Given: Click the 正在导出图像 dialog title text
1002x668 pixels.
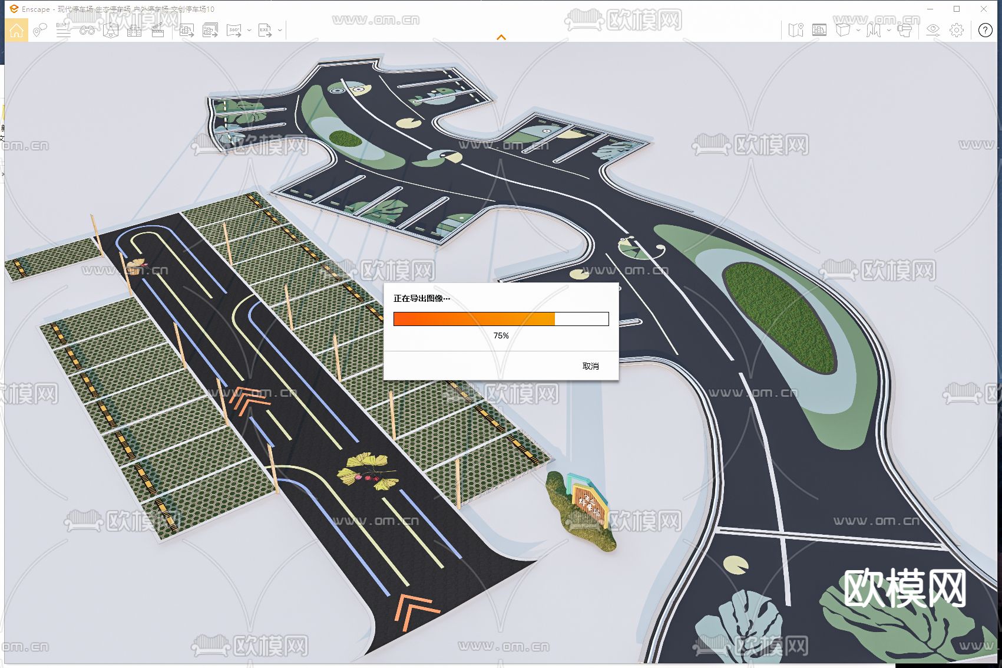Looking at the screenshot, I should tap(422, 298).
